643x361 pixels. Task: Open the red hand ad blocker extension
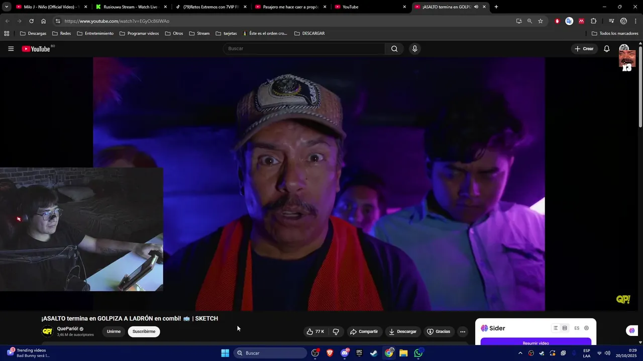point(557,21)
